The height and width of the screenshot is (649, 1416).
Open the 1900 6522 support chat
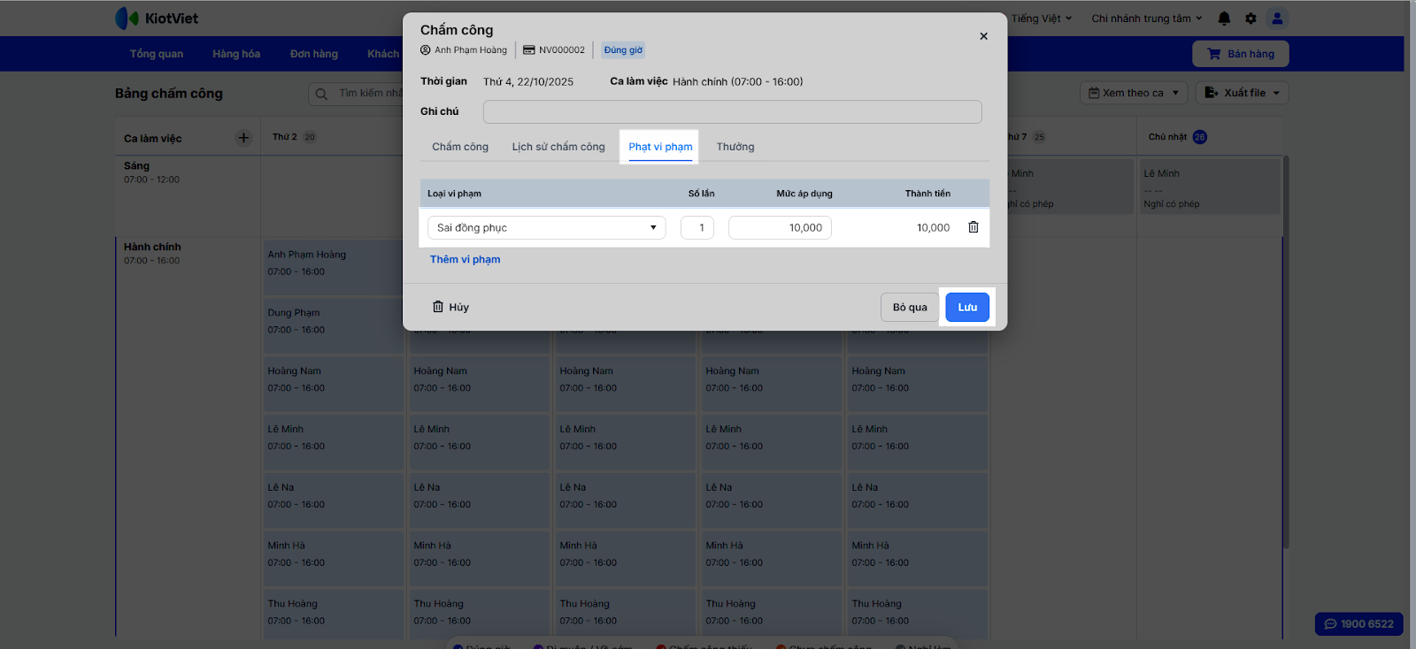tap(1358, 623)
